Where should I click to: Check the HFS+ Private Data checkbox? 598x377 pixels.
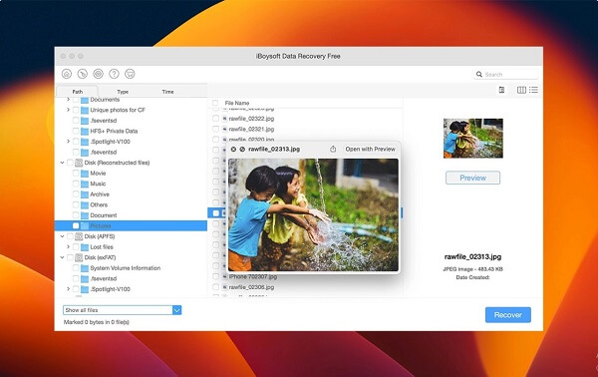click(76, 131)
